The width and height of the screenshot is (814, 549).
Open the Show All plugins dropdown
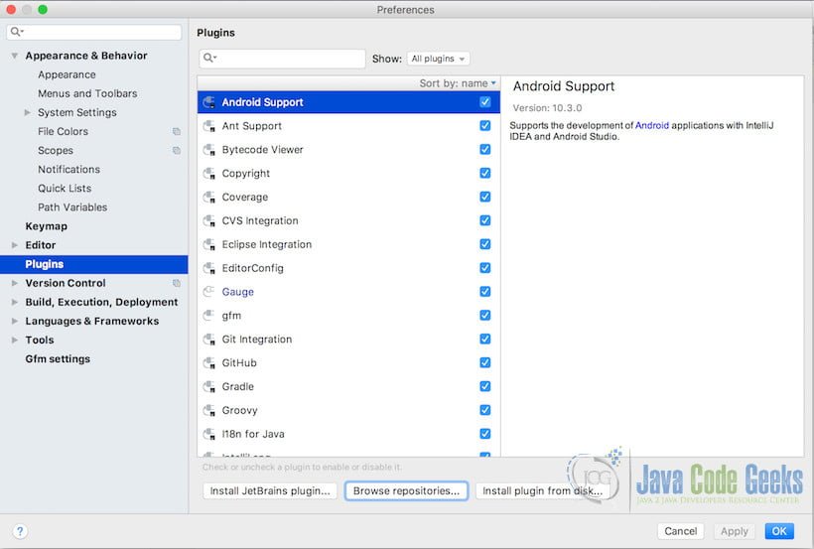[x=438, y=59]
